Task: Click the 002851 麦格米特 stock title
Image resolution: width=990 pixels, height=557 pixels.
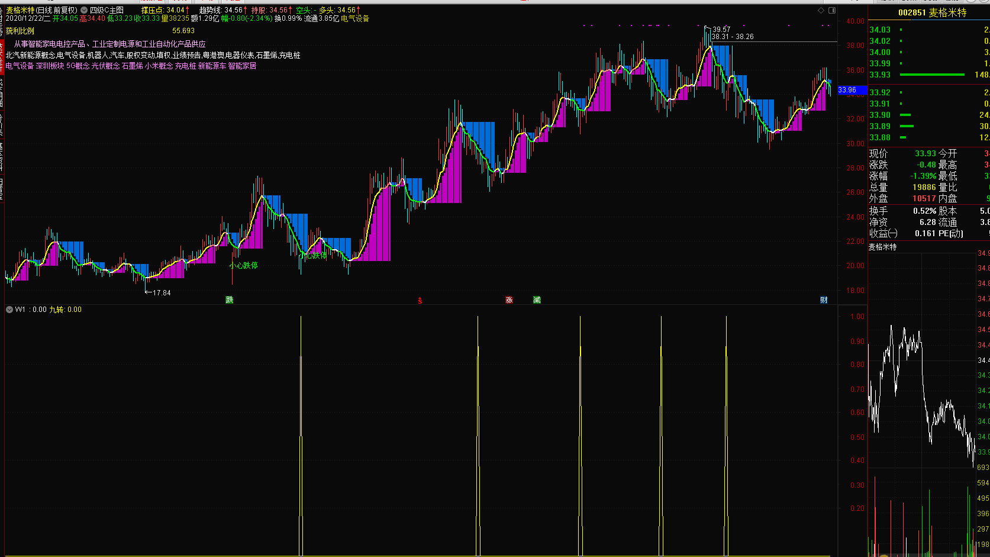Action: 932,12
